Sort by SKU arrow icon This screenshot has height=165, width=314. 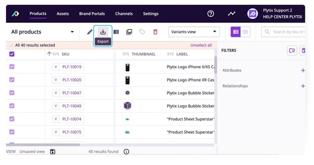49,54
